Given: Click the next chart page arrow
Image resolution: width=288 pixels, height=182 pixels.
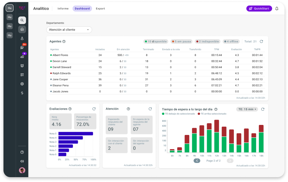Looking at the screenshot, I should (230, 161).
